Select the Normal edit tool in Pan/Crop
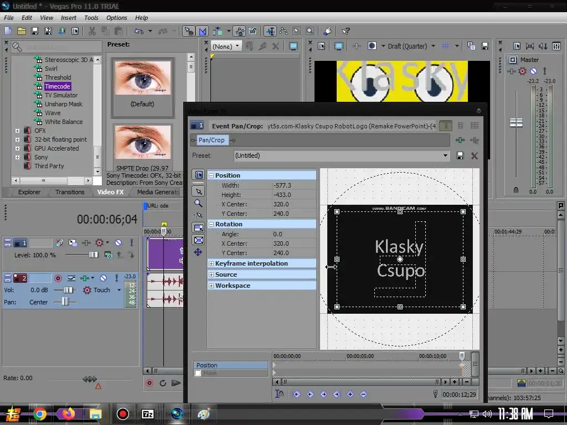Screen dimensions: 567x425 (x=199, y=191)
